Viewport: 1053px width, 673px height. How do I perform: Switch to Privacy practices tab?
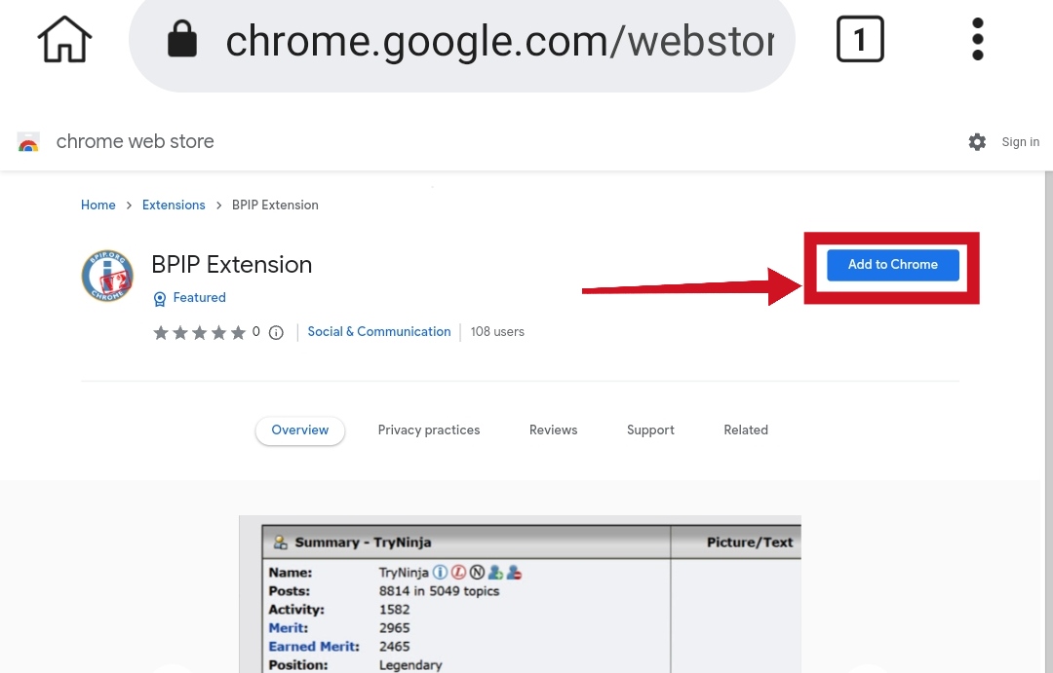[428, 430]
